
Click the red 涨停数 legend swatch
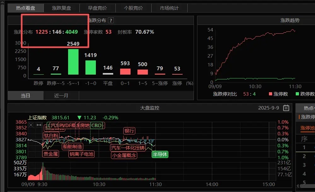271,94
